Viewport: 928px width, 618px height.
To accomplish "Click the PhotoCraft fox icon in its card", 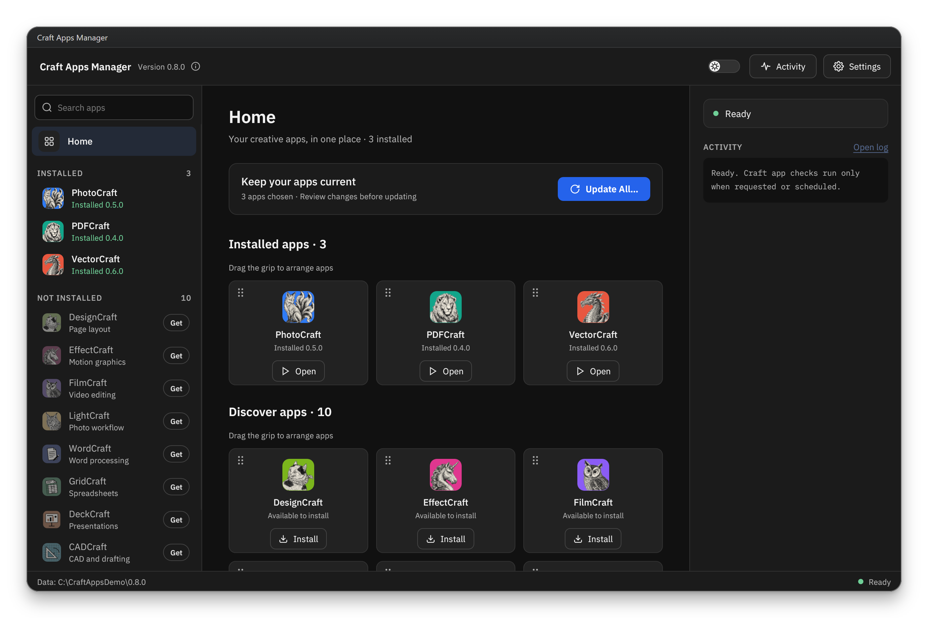I will click(x=298, y=307).
